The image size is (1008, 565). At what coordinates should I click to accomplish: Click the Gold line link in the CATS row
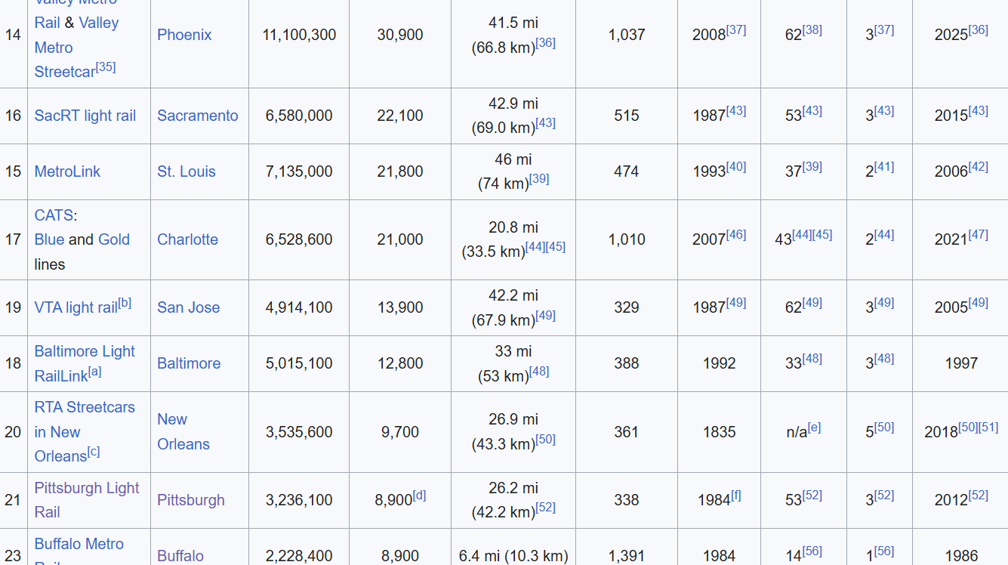pyautogui.click(x=114, y=239)
